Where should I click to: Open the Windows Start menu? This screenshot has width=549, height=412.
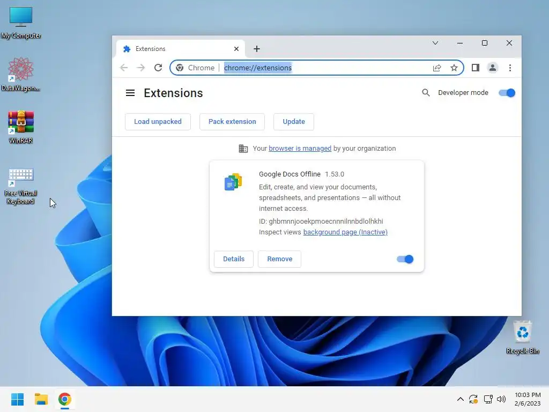pyautogui.click(x=18, y=399)
